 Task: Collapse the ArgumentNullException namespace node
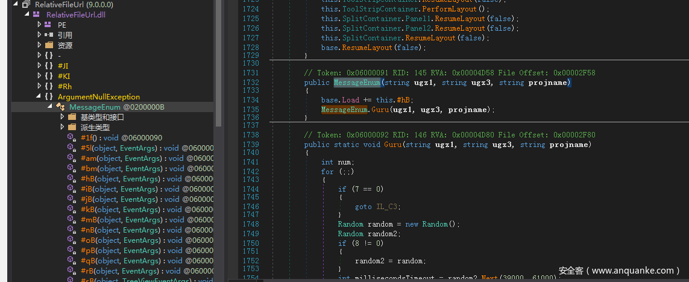pos(39,96)
